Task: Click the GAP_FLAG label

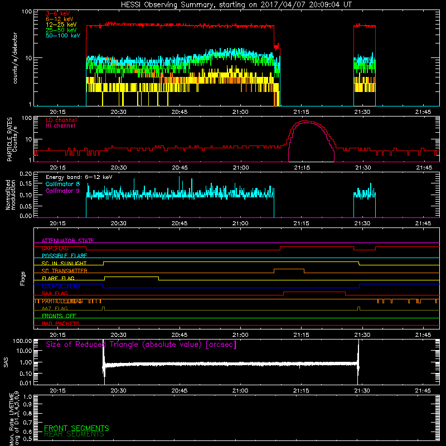Action: [55, 248]
